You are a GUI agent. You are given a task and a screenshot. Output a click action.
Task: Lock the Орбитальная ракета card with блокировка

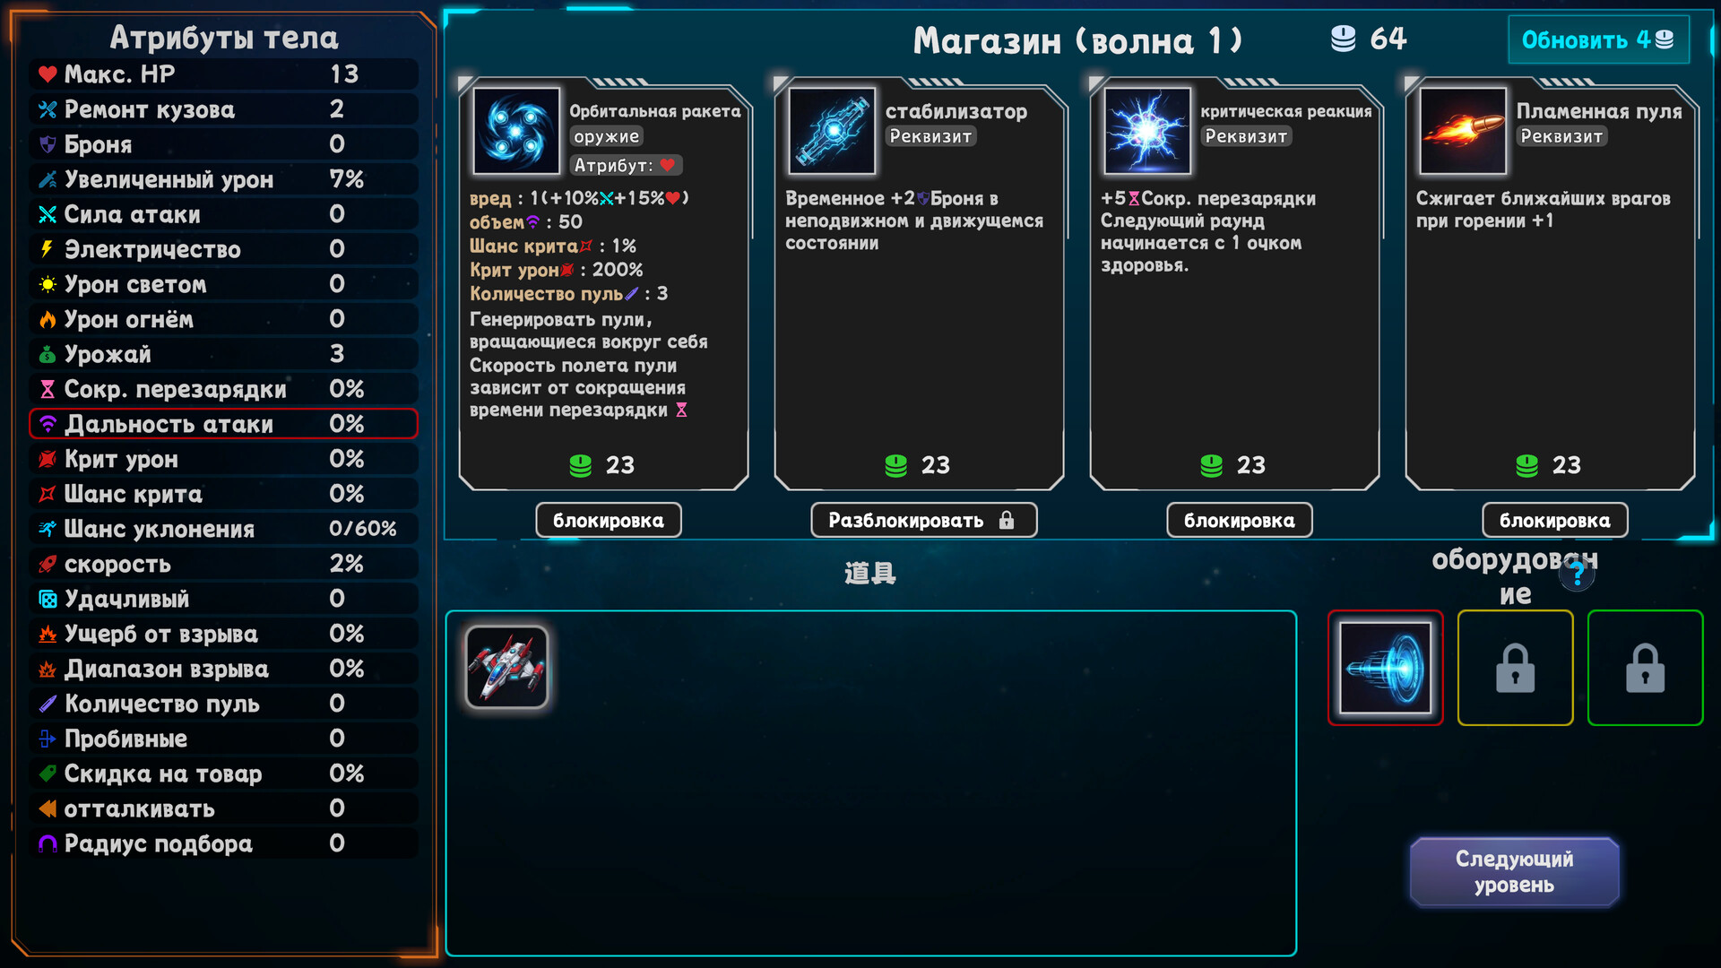[609, 520]
